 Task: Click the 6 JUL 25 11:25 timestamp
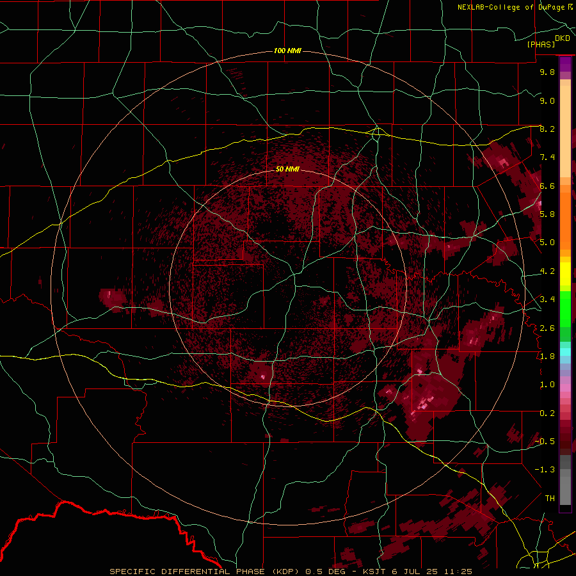click(x=433, y=572)
